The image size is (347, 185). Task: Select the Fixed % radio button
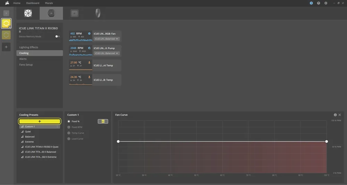(69, 121)
